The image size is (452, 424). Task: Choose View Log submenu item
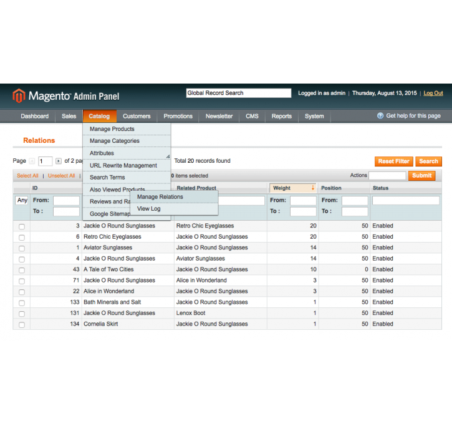click(x=174, y=209)
